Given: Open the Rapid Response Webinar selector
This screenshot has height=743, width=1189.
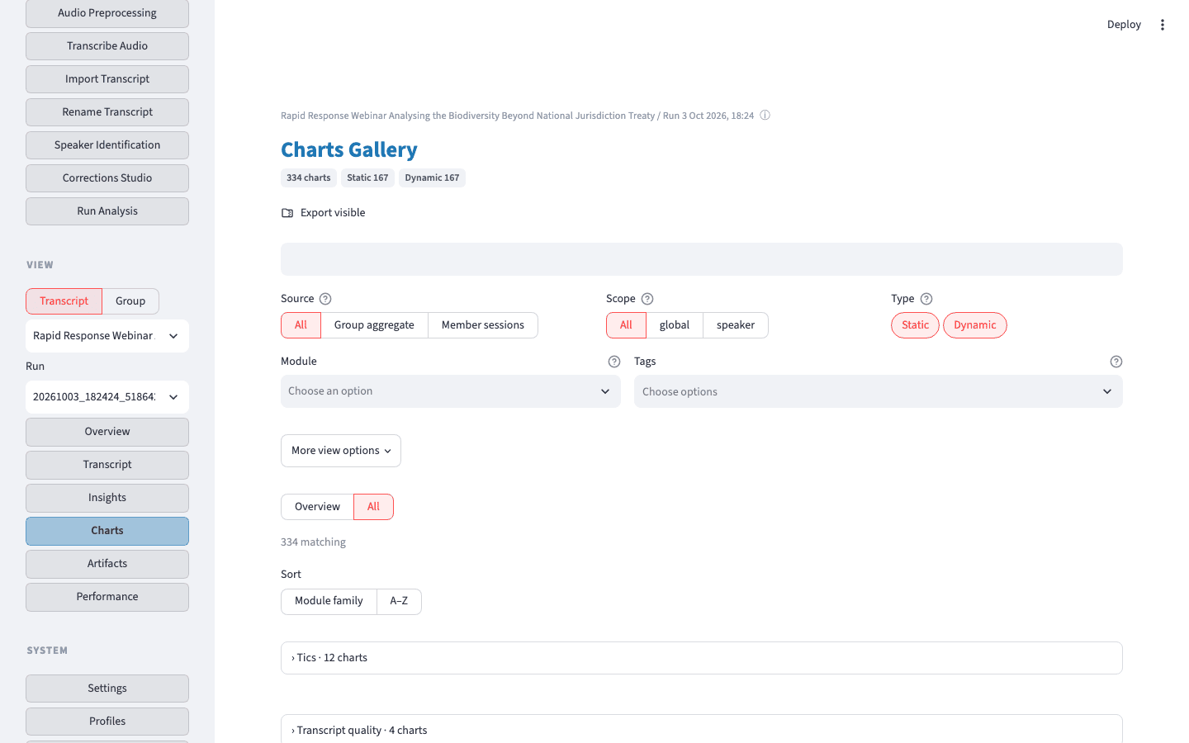Looking at the screenshot, I should coord(107,336).
